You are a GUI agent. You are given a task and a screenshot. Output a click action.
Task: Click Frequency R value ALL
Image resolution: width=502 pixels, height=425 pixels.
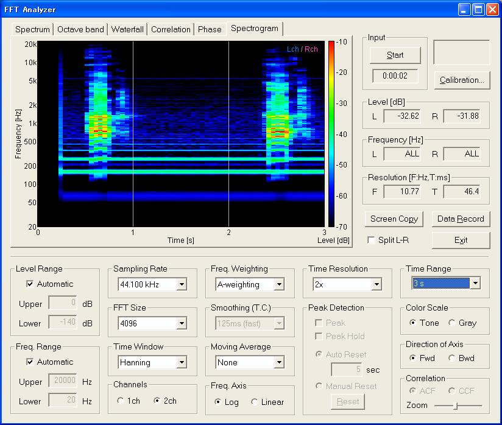click(x=462, y=154)
